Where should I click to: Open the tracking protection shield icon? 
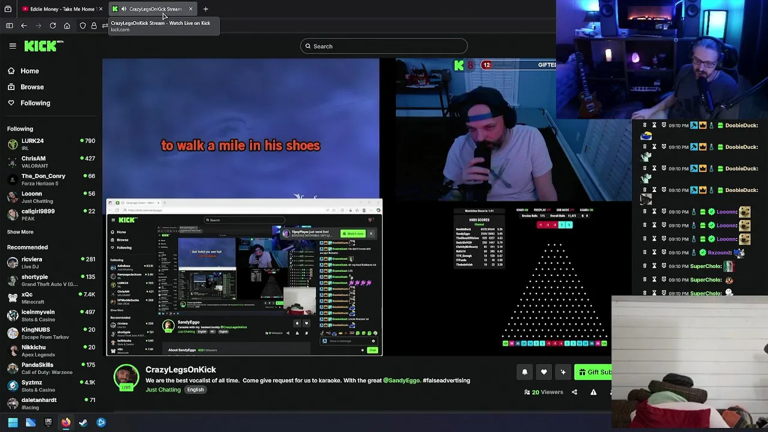pos(83,26)
